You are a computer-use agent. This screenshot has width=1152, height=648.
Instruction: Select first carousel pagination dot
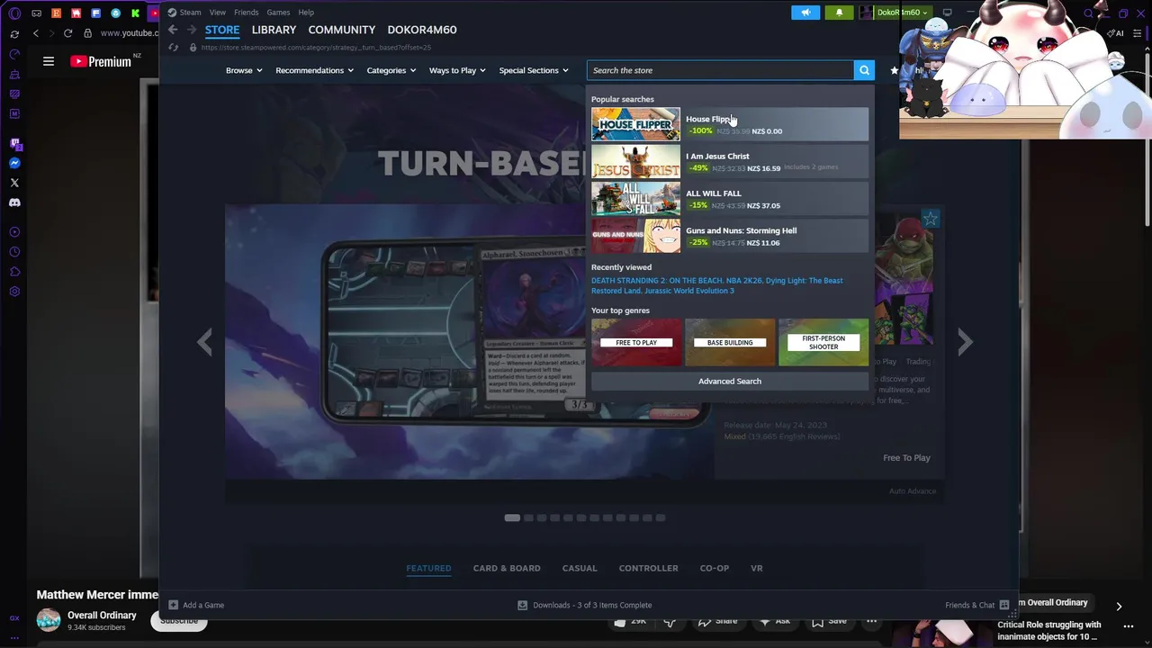pyautogui.click(x=512, y=517)
